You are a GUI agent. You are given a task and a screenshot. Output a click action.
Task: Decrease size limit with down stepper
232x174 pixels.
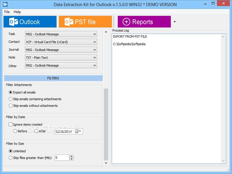[x=72, y=159]
